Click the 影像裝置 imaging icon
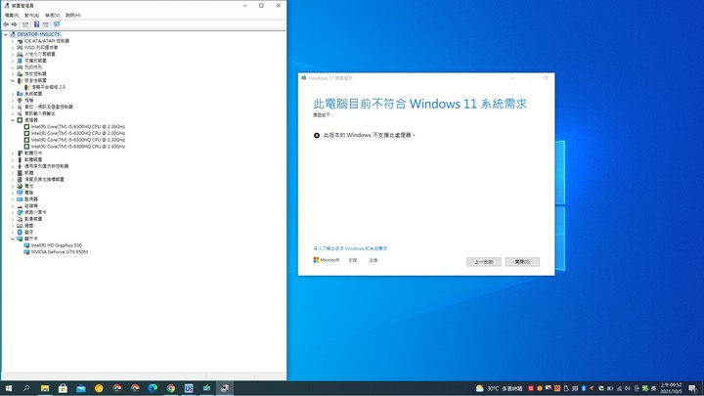This screenshot has height=396, width=704. coord(20,219)
